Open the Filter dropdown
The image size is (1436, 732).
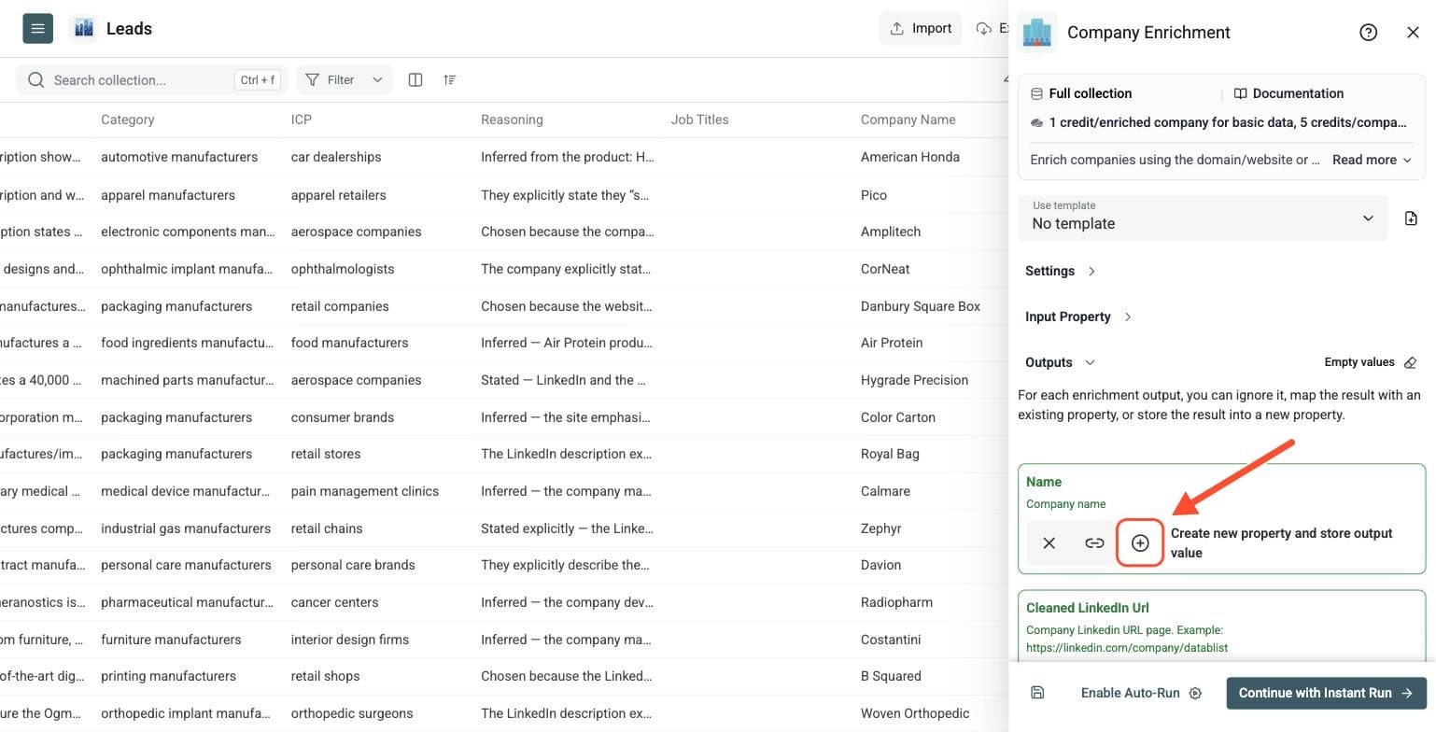[344, 80]
